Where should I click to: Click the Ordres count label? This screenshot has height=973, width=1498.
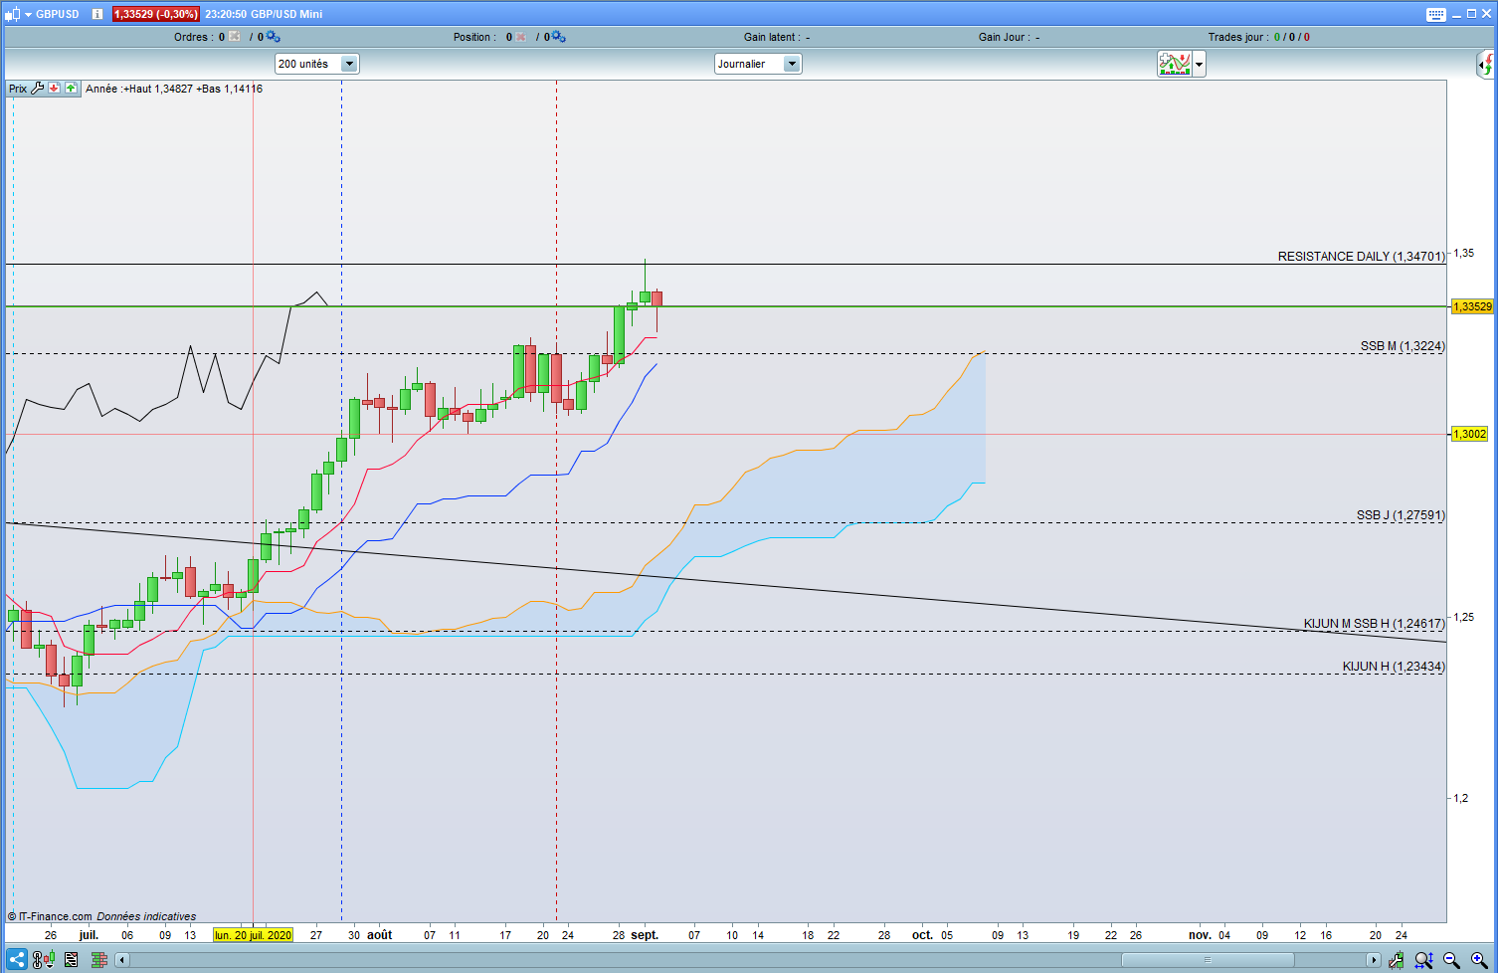(x=199, y=37)
